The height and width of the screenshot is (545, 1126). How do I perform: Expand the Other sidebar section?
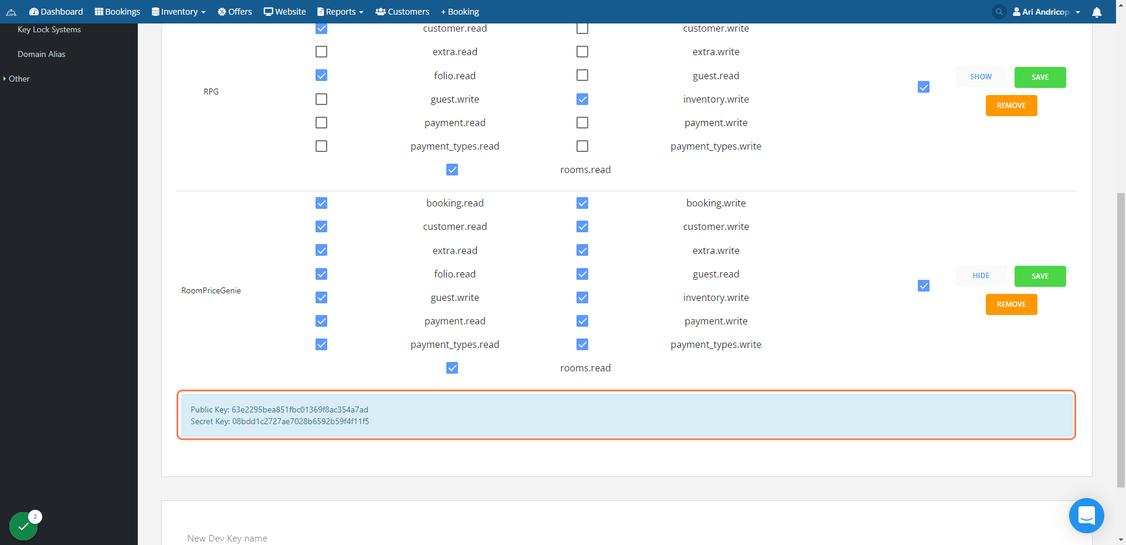click(x=16, y=79)
